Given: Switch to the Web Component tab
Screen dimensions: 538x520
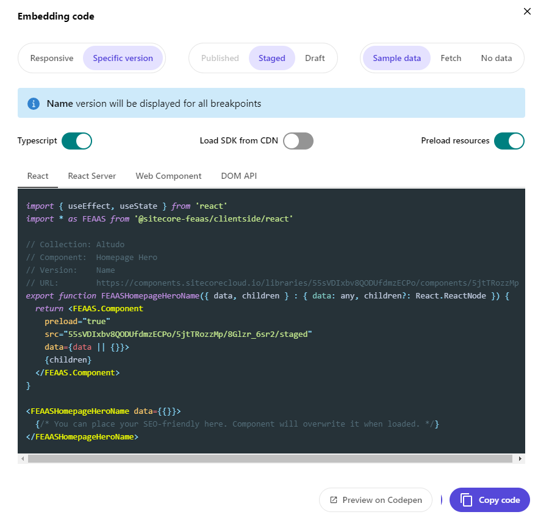Looking at the screenshot, I should pos(168,176).
